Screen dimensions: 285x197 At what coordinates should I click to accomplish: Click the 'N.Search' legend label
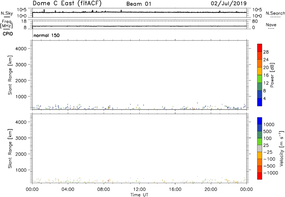tap(275, 13)
